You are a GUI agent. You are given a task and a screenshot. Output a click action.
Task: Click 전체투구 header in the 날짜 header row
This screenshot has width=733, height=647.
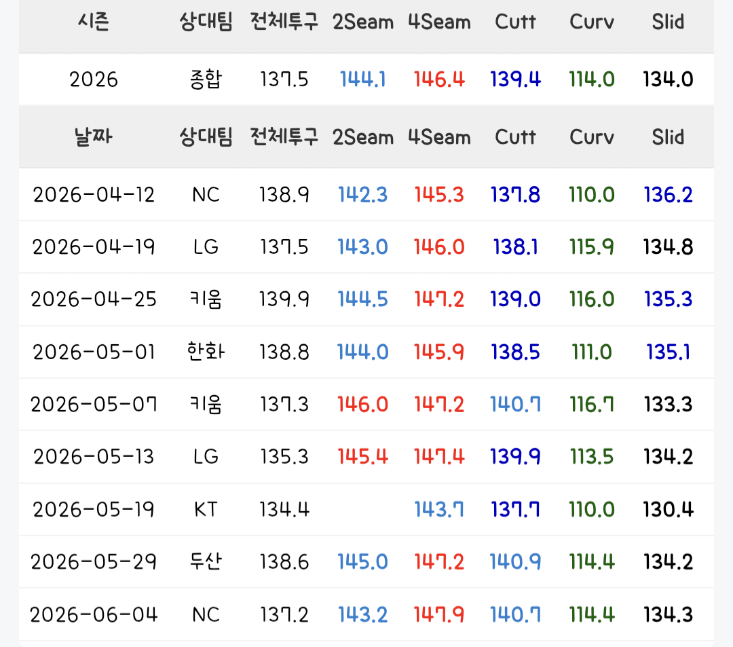point(284,137)
